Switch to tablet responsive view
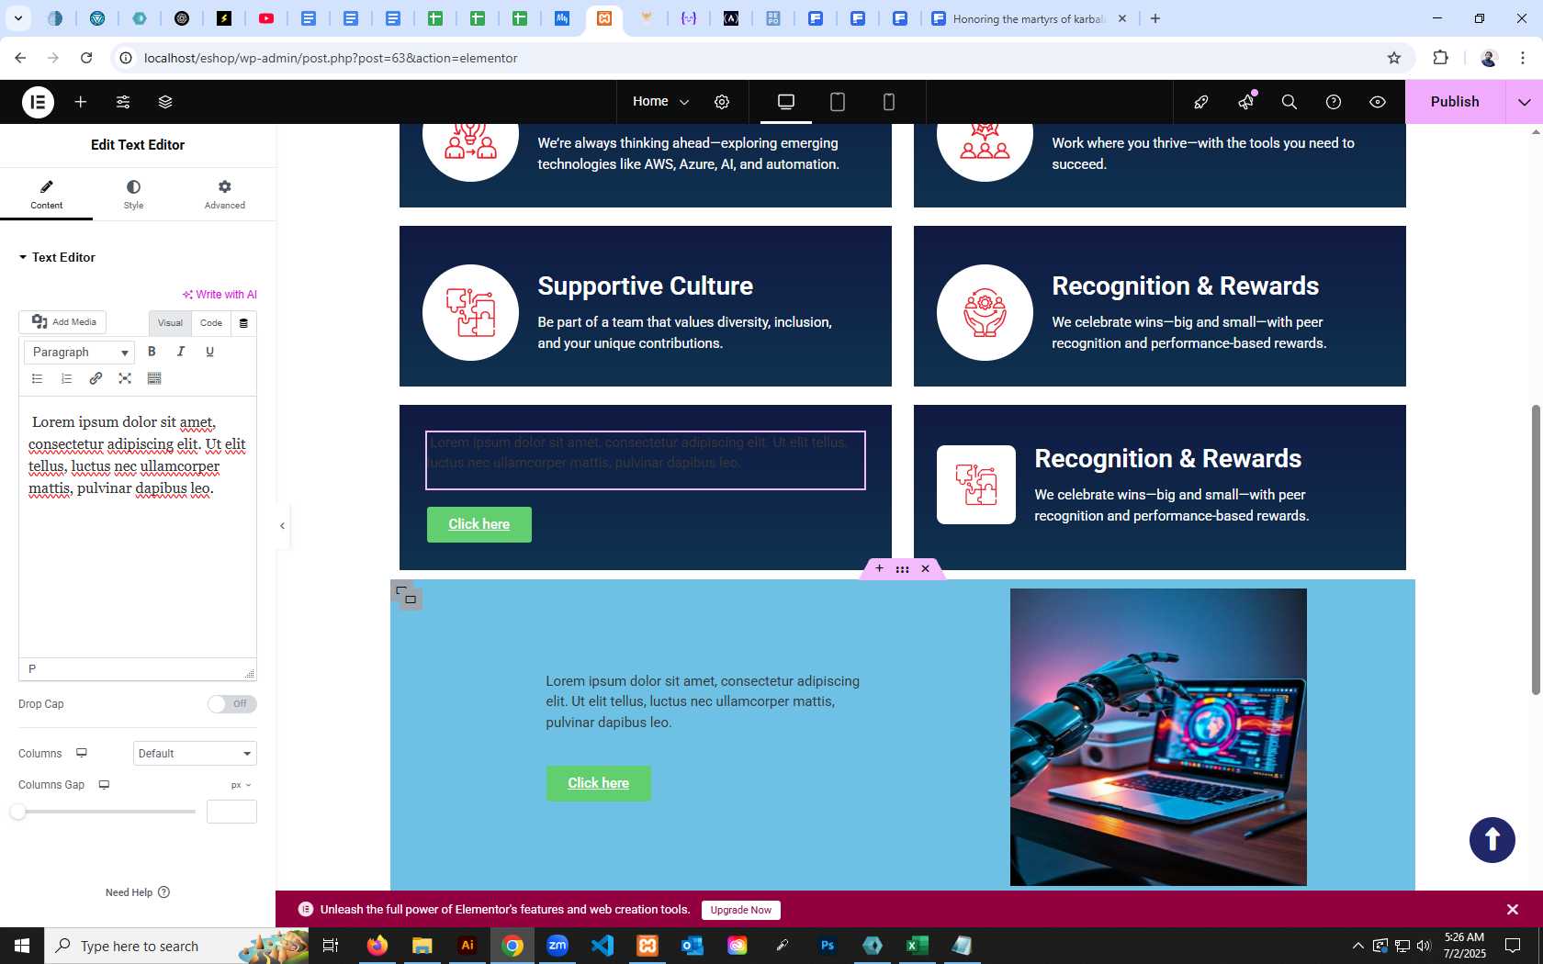The height and width of the screenshot is (964, 1543). point(838,102)
